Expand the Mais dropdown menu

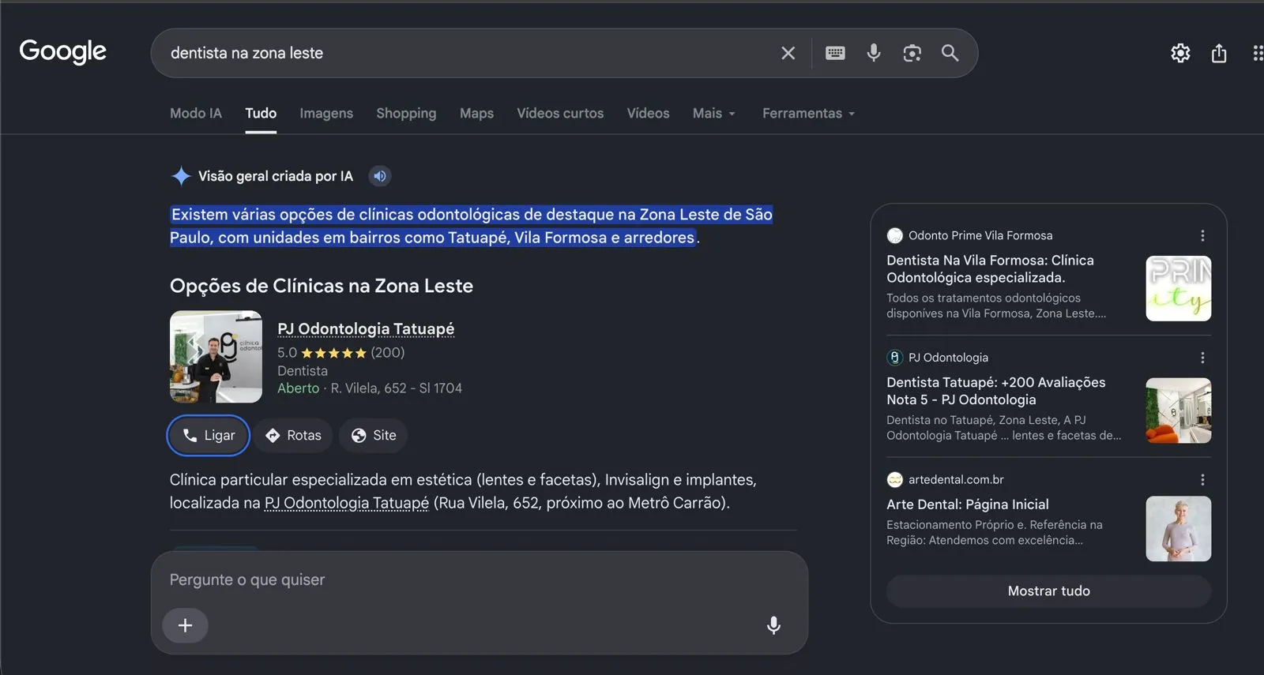[714, 113]
